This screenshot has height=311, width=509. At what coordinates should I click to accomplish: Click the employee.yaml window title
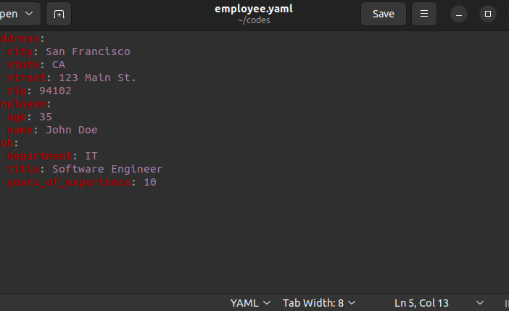point(254,9)
